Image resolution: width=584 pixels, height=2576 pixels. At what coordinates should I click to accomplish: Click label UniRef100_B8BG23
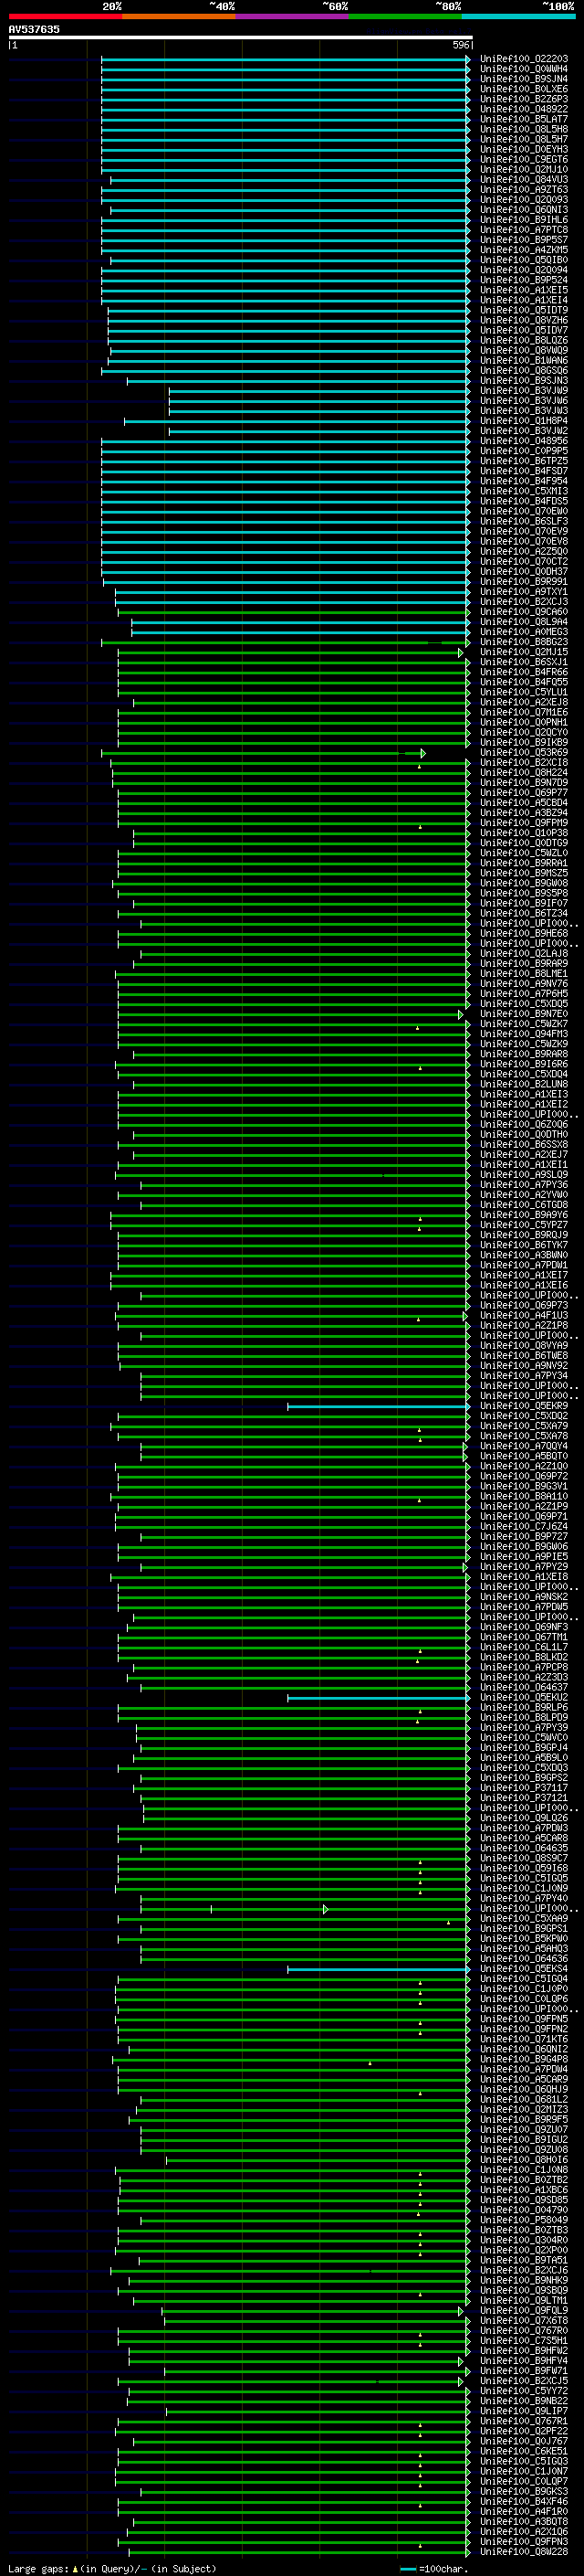pos(523,642)
